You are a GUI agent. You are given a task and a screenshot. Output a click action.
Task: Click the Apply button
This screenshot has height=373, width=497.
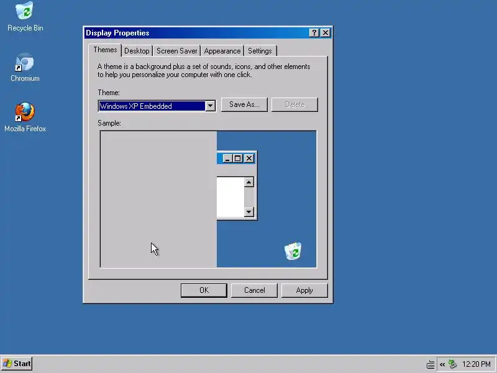click(x=304, y=290)
